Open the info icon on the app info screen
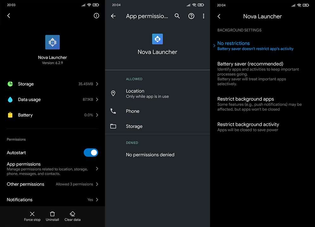Image resolution: width=315 pixels, height=227 pixels. click(96, 16)
